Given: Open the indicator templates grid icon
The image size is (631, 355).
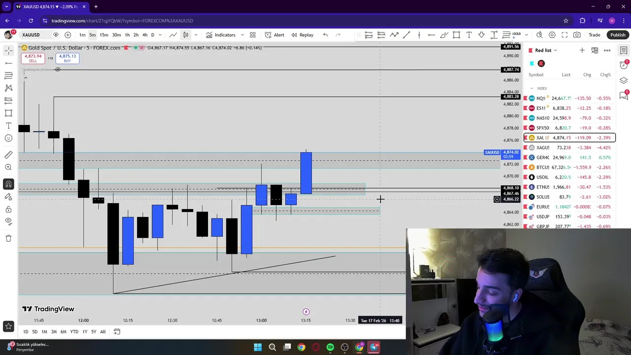Looking at the screenshot, I should [252, 35].
